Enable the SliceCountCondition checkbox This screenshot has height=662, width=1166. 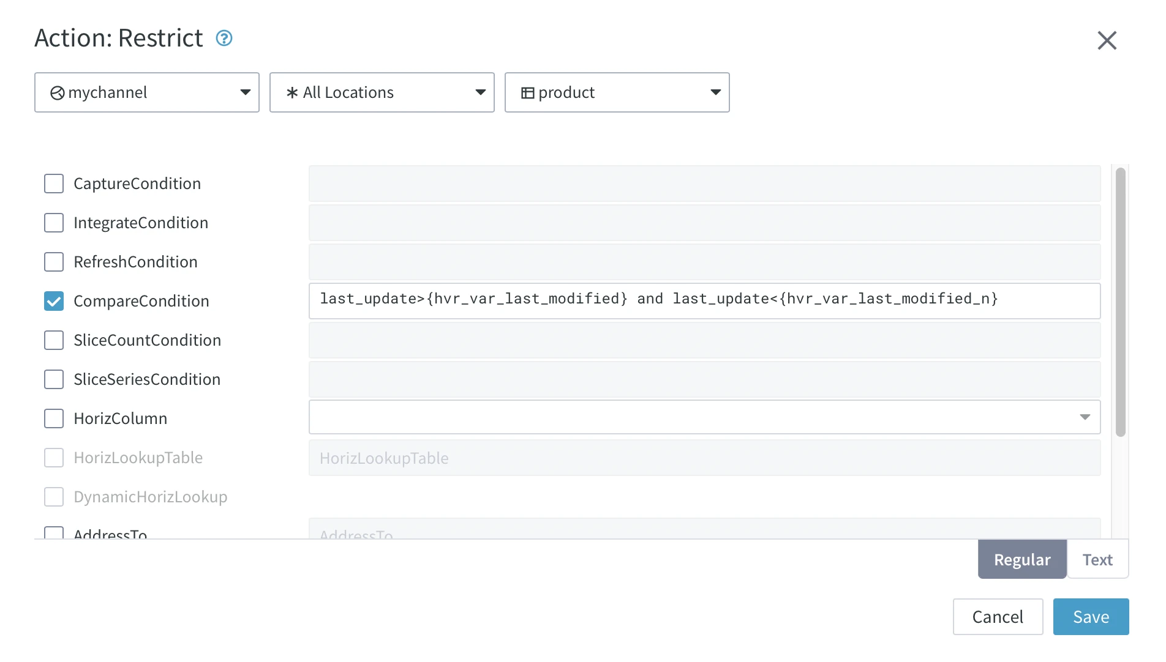[x=54, y=340]
